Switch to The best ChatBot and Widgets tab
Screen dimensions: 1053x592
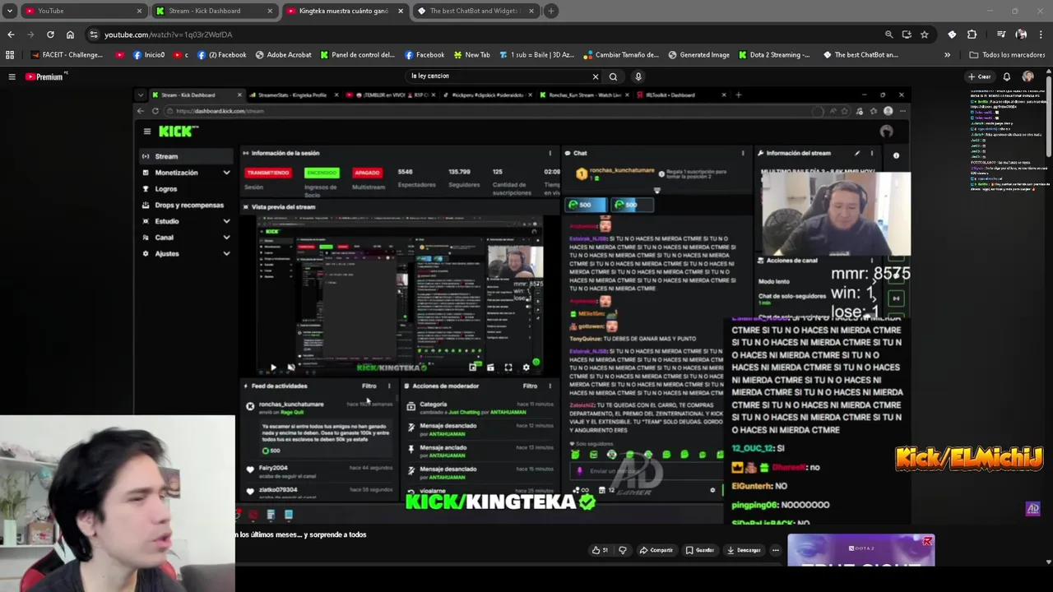tap(477, 11)
